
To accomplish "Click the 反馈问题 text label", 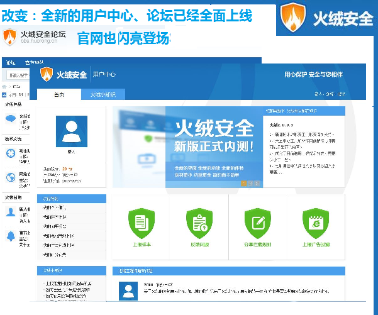I will (x=199, y=245).
